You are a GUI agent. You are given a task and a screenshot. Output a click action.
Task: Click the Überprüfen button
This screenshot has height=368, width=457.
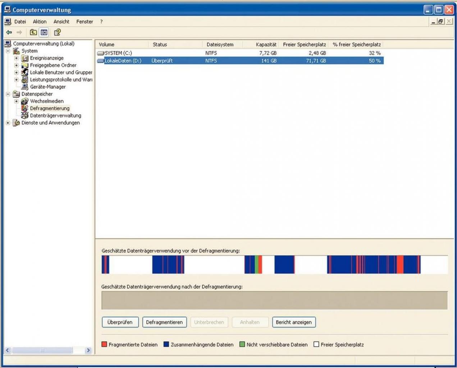tap(120, 322)
